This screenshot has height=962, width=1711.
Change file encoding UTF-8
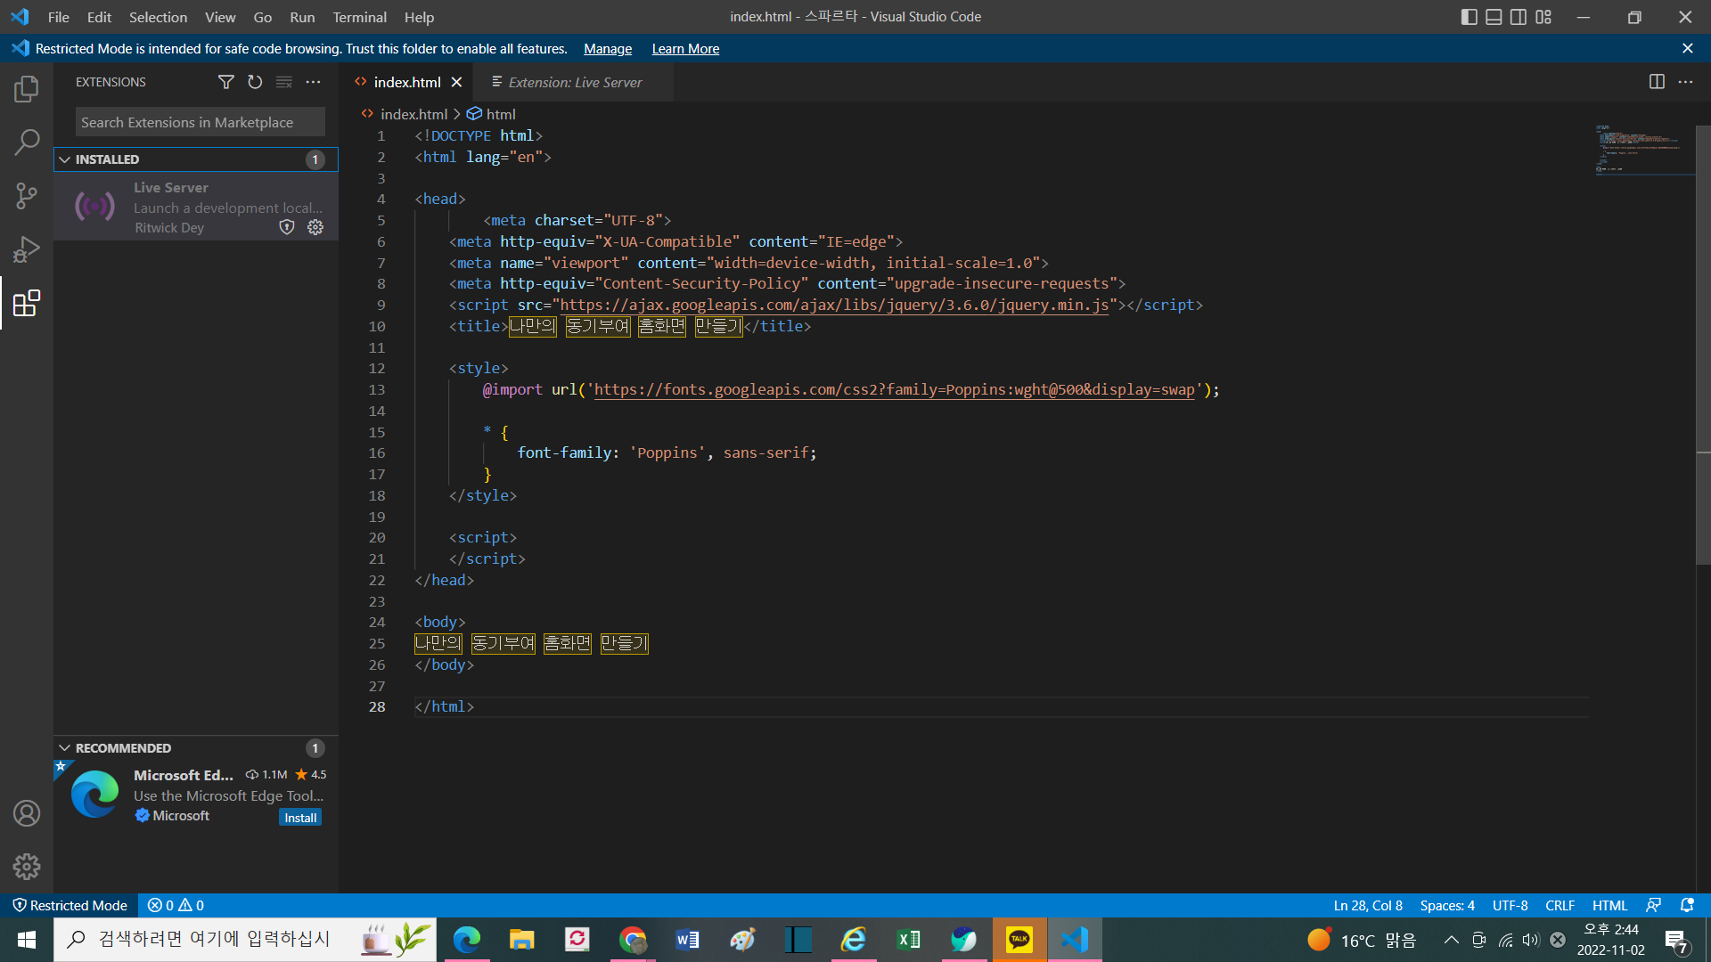tap(1510, 905)
